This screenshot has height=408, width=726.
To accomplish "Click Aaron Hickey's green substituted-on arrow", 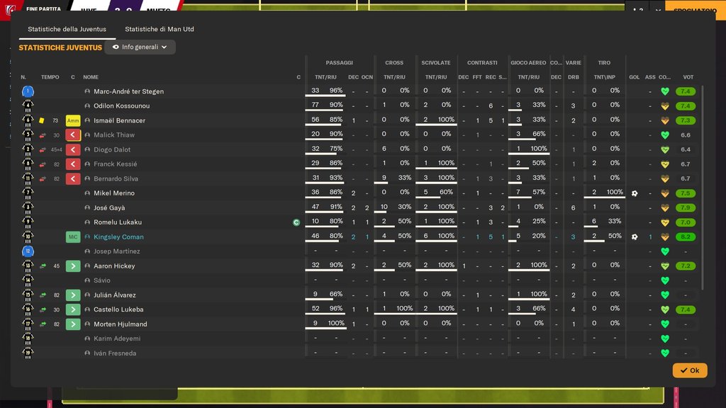I will [73, 266].
